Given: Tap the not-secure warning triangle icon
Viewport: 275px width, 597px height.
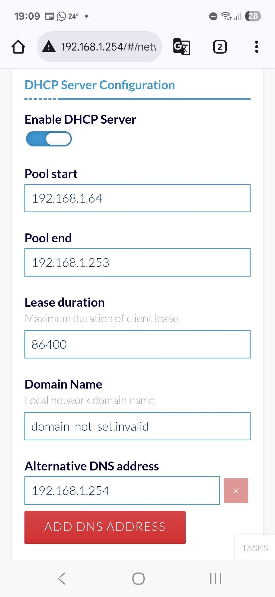Looking at the screenshot, I should [x=49, y=46].
